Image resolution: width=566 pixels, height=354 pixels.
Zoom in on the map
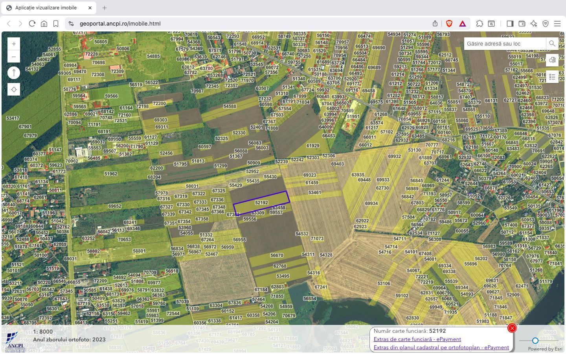14,44
